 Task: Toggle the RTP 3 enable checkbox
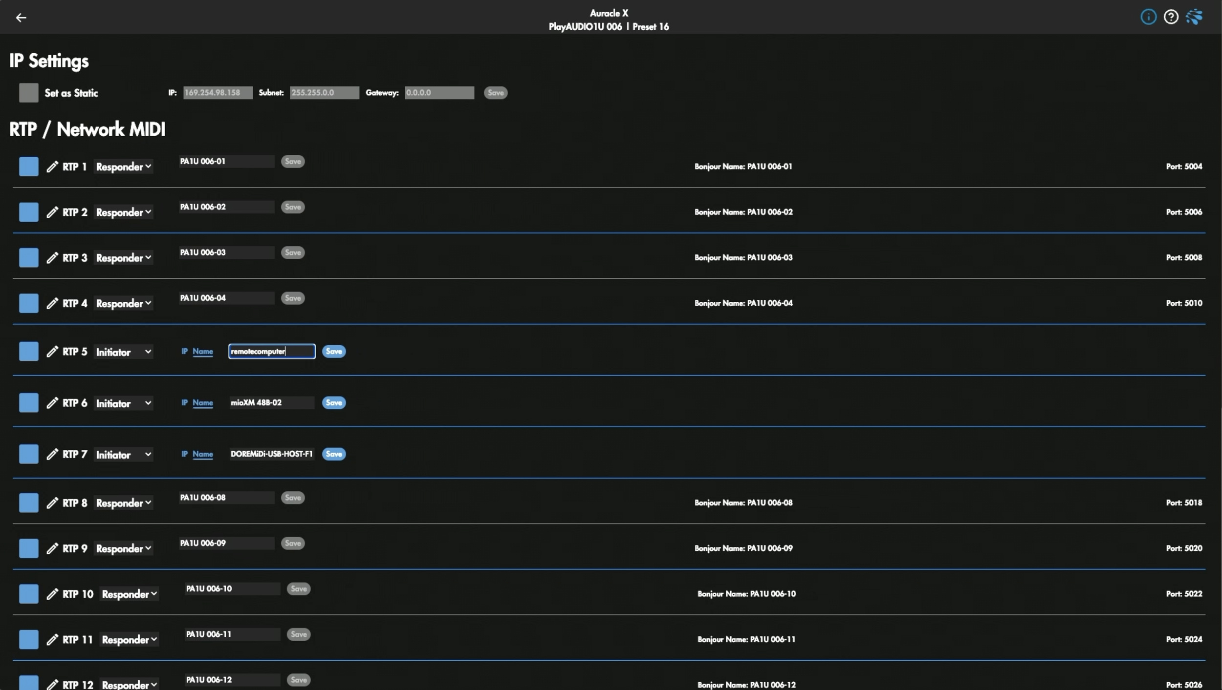[x=29, y=257]
